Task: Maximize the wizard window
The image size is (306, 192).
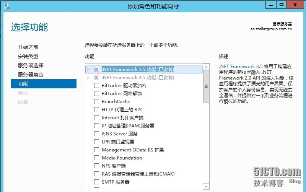Action: [281, 5]
